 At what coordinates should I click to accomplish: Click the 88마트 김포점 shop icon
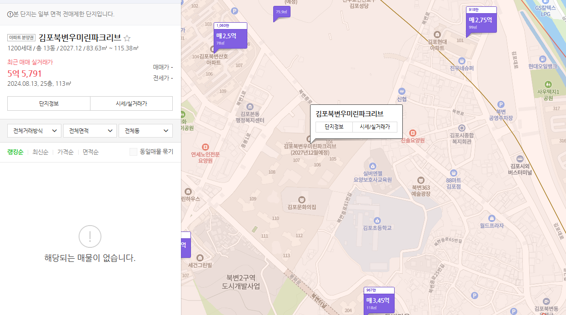pos(453,172)
